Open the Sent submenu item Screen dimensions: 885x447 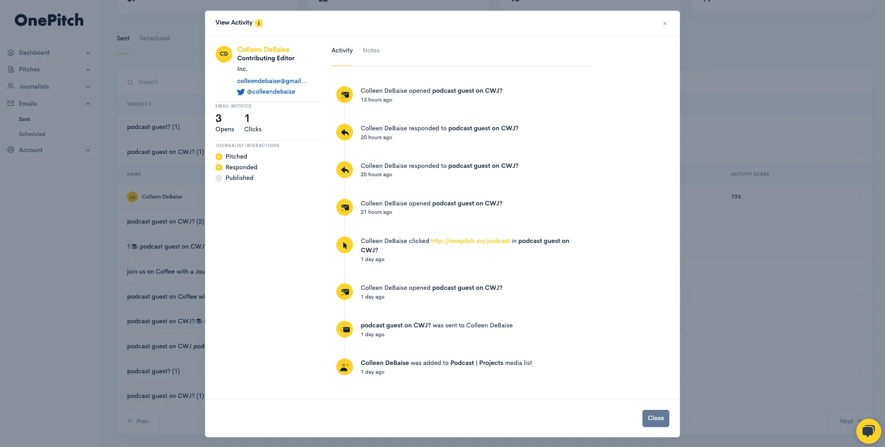coord(25,119)
